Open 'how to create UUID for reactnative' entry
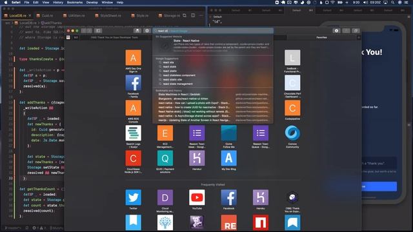Screen dimensions: 413x232 click(x=213, y=107)
